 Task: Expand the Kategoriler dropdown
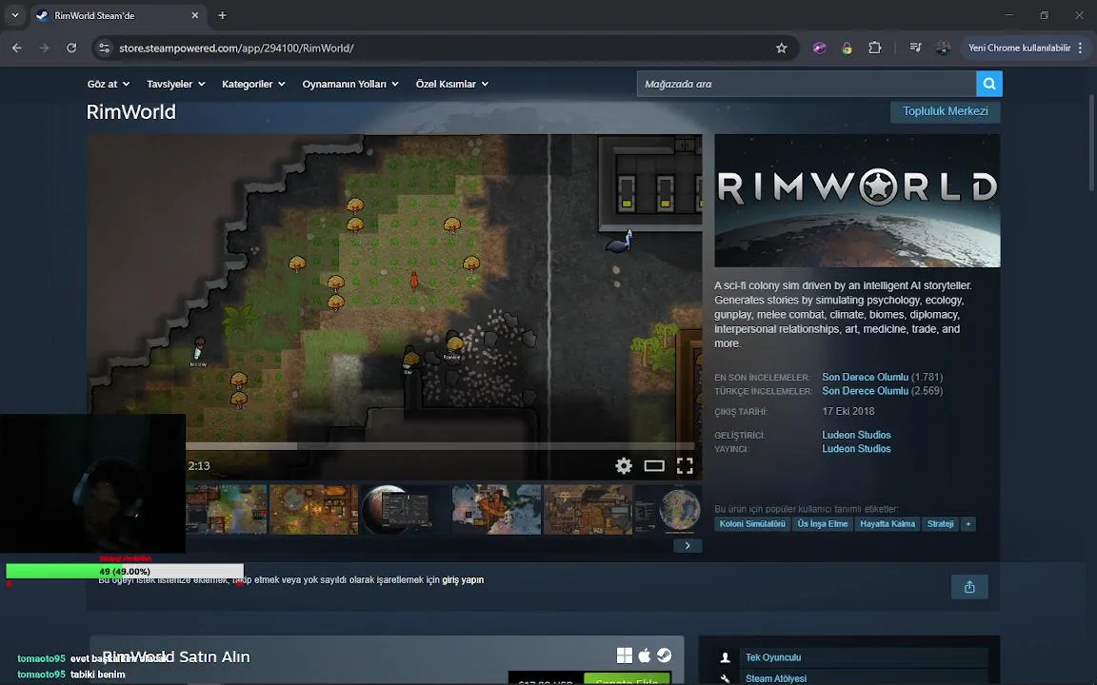pos(253,84)
